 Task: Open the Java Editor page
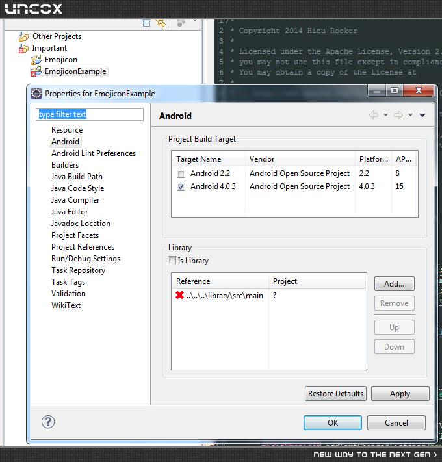pyautogui.click(x=70, y=212)
